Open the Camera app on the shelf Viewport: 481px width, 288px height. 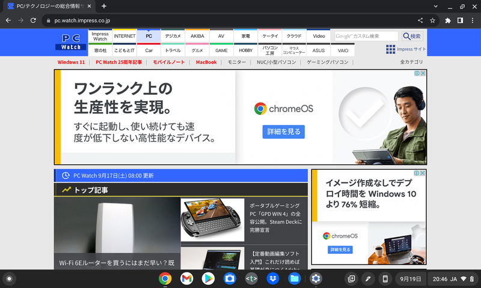click(x=230, y=278)
